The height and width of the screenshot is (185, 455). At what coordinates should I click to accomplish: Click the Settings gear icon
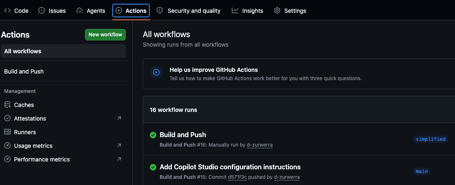tap(277, 11)
